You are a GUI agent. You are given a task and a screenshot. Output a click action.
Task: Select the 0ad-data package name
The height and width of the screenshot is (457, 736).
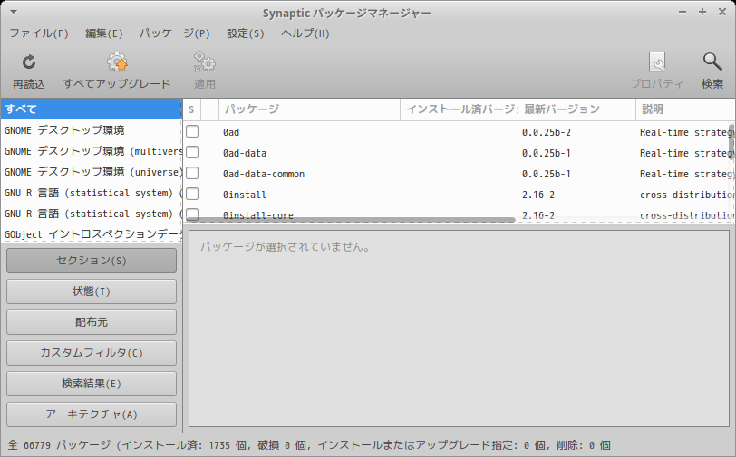click(x=245, y=153)
